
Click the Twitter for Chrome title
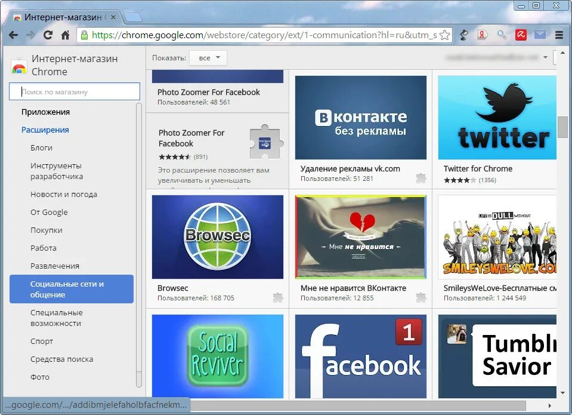click(x=478, y=169)
